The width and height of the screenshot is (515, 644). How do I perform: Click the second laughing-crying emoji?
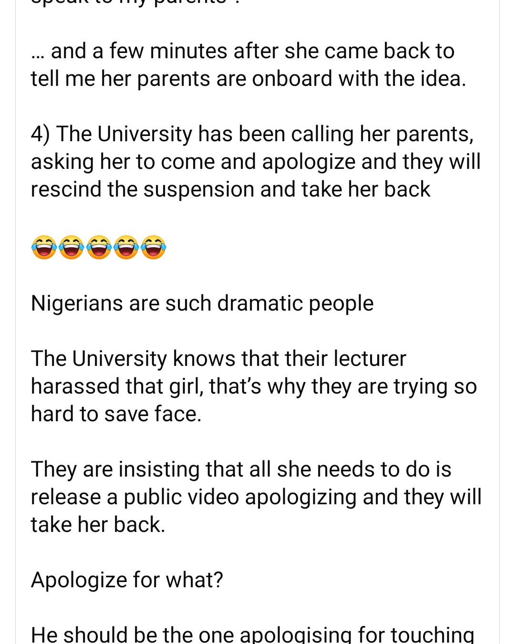pyautogui.click(x=72, y=247)
